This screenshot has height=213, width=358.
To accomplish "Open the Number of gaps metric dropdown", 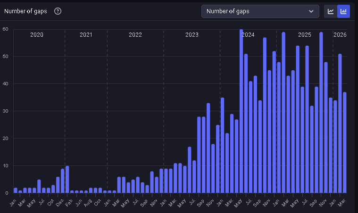I will [x=260, y=11].
